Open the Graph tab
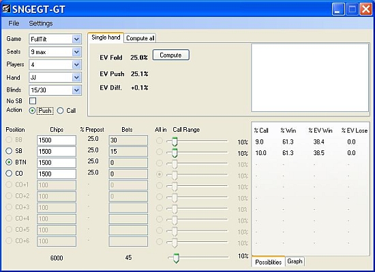This screenshot has height=272, width=375. point(295,261)
